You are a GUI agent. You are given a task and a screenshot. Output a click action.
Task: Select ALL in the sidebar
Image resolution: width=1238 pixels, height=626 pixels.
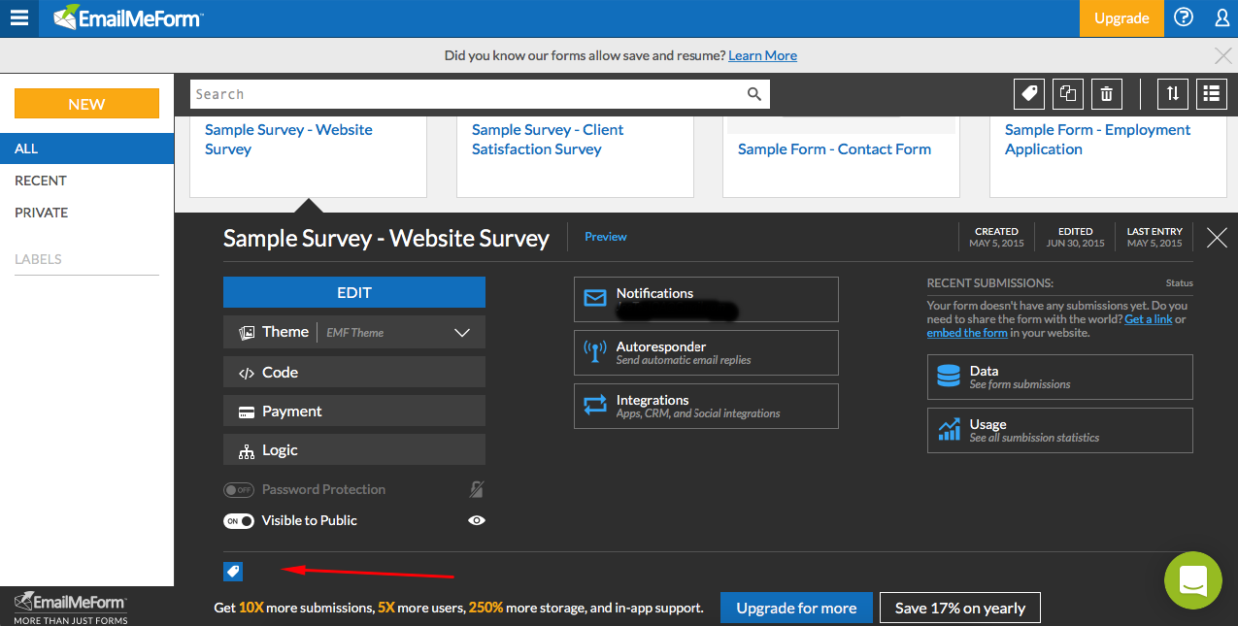pyautogui.click(x=86, y=148)
